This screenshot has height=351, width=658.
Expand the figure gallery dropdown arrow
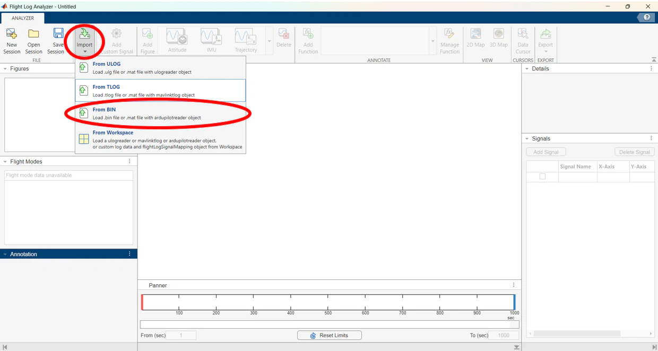pos(269,41)
